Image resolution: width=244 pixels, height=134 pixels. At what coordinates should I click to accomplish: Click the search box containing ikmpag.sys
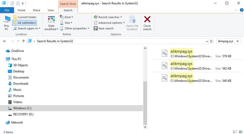coord(226,41)
